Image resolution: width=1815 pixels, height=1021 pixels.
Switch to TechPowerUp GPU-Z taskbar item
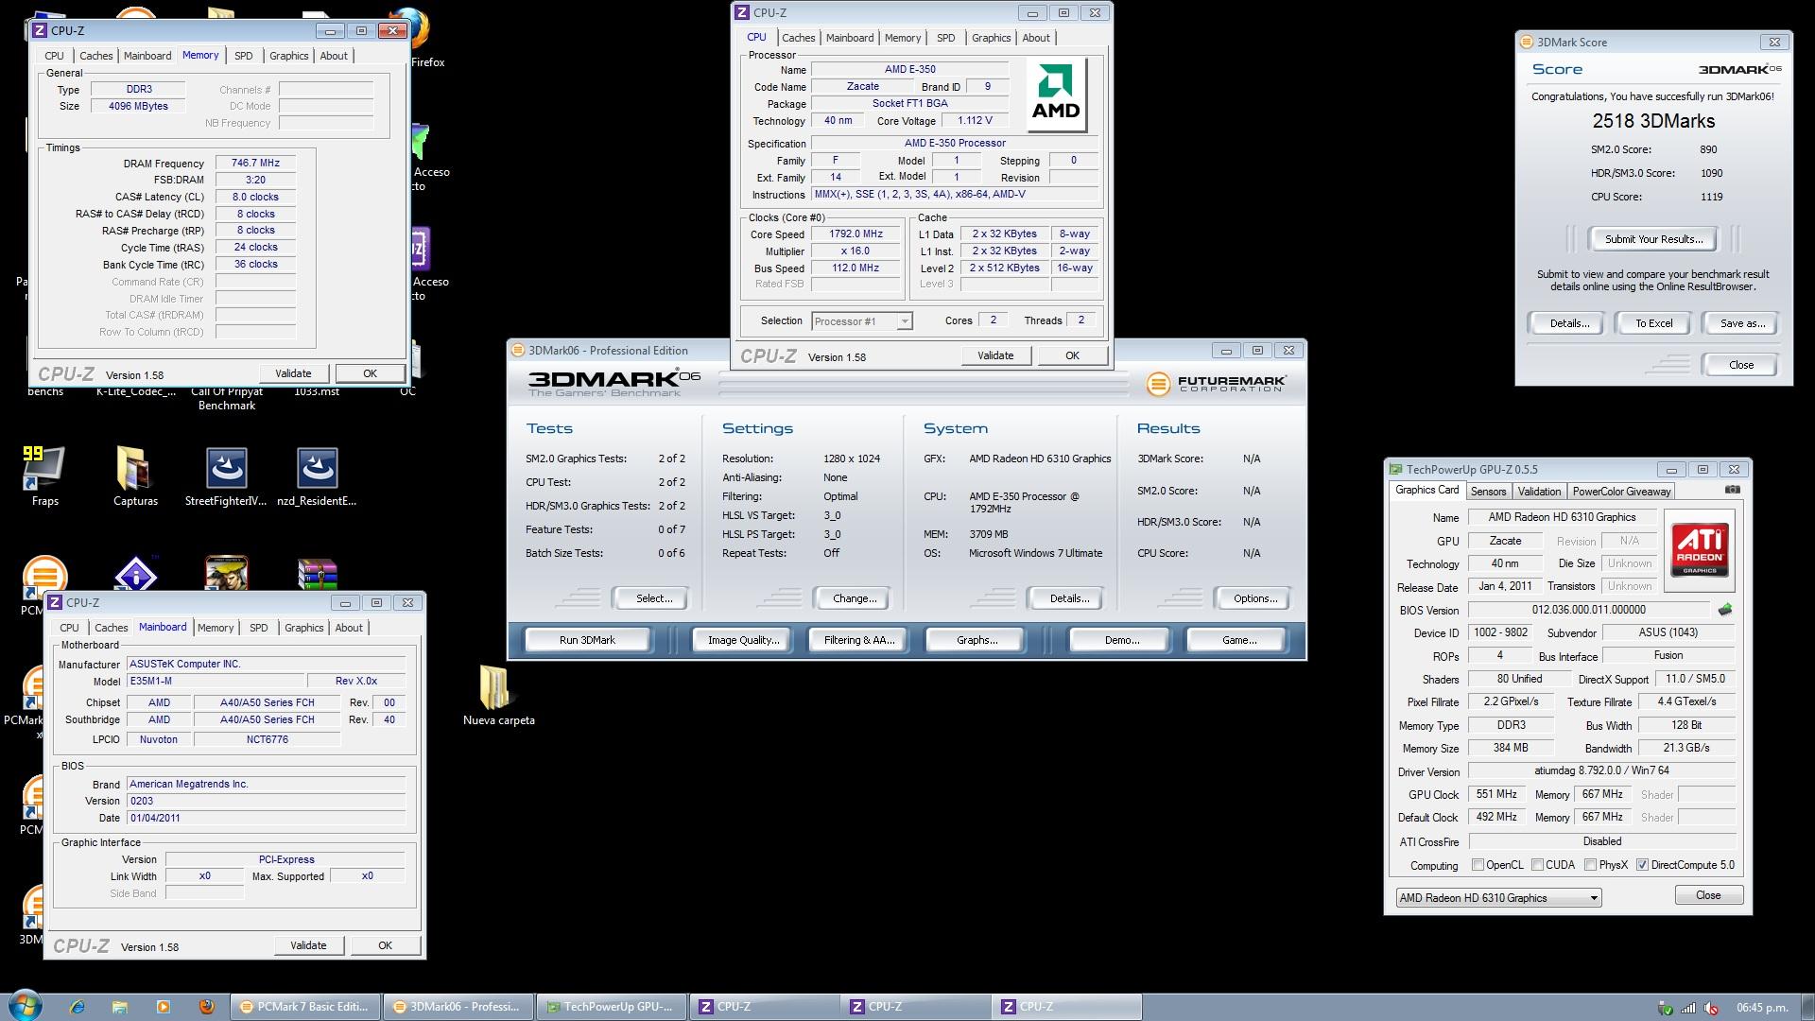pos(611,1007)
